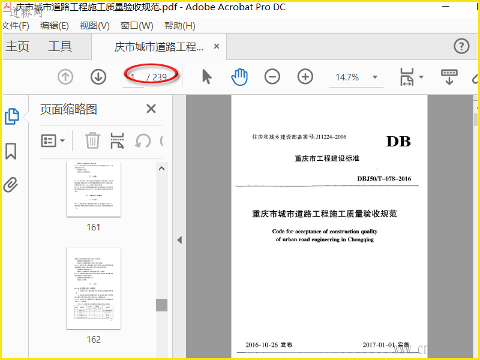Click the 2016-10-26 发布 date text
Screen dimensions: 480x360
269,345
